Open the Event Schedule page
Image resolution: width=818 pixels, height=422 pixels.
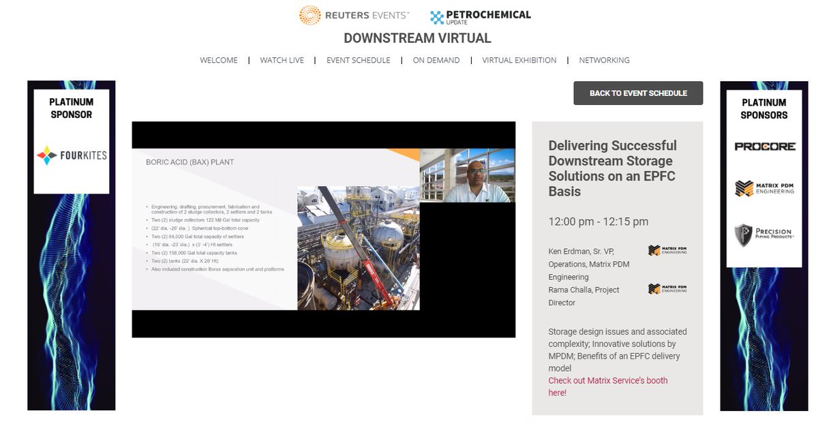click(358, 60)
